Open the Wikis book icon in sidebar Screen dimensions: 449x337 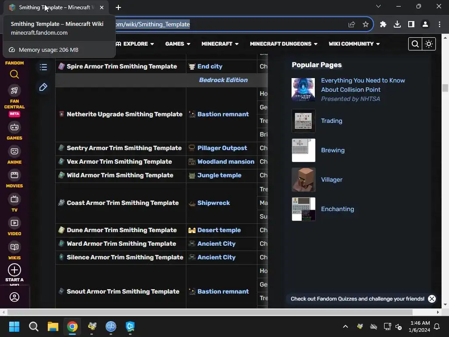point(14,247)
